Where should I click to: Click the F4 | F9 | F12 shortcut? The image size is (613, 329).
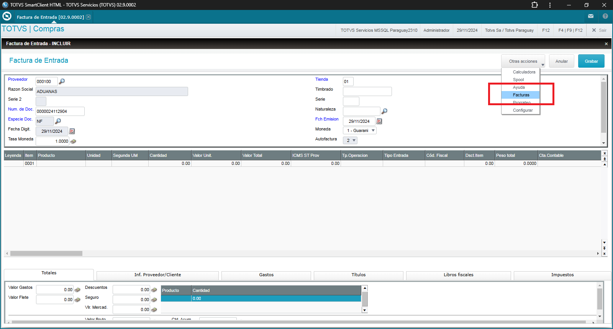point(570,30)
